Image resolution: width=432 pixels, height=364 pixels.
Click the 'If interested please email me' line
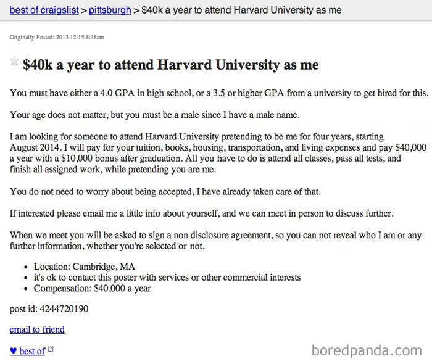[x=202, y=213]
